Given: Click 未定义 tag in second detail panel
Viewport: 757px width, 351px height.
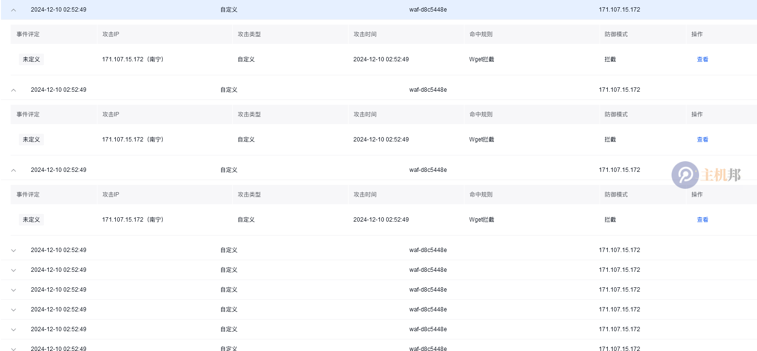Looking at the screenshot, I should point(31,140).
